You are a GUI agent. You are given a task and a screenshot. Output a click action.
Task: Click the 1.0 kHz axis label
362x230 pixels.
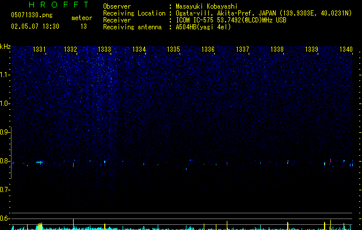click(x=5, y=103)
